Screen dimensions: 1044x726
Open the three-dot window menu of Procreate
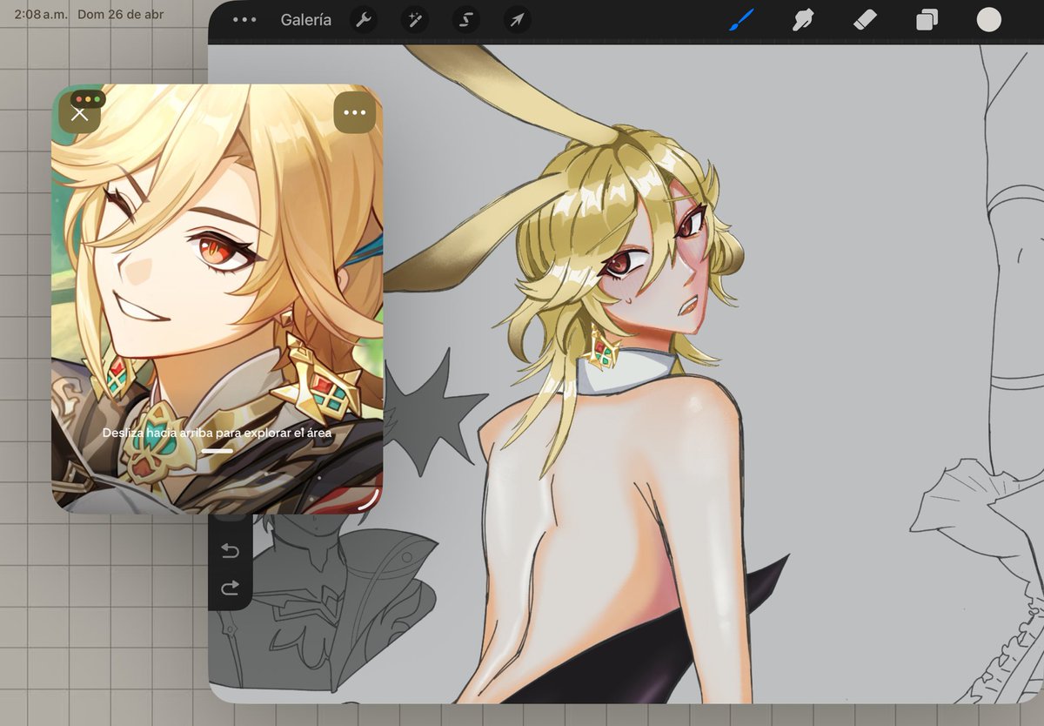244,19
